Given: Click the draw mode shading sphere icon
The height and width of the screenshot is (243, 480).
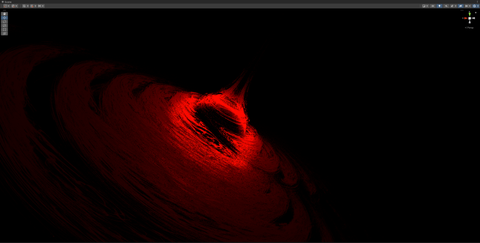Looking at the screenshot, I should (424, 6).
